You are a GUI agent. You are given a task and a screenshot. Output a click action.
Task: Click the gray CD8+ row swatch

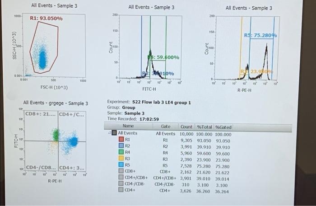tap(121, 171)
